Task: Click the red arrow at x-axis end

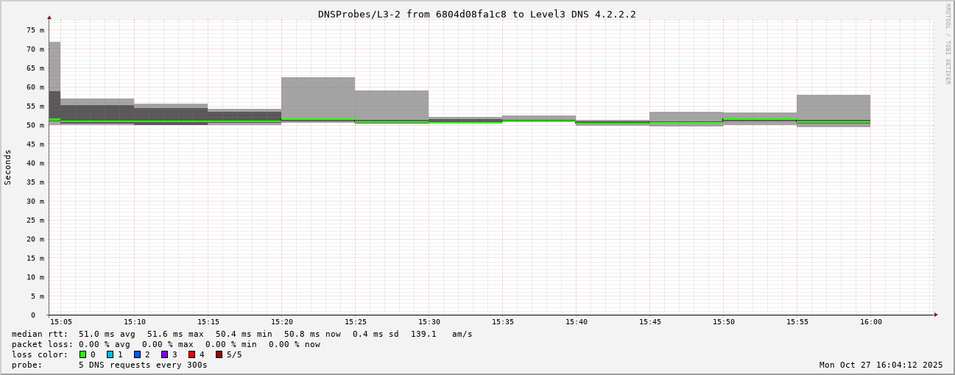Action: [x=936, y=315]
